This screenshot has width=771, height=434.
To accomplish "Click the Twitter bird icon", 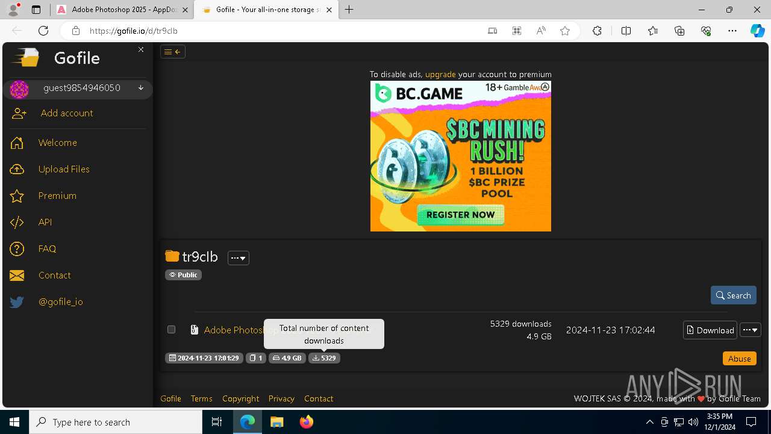I will point(17,302).
